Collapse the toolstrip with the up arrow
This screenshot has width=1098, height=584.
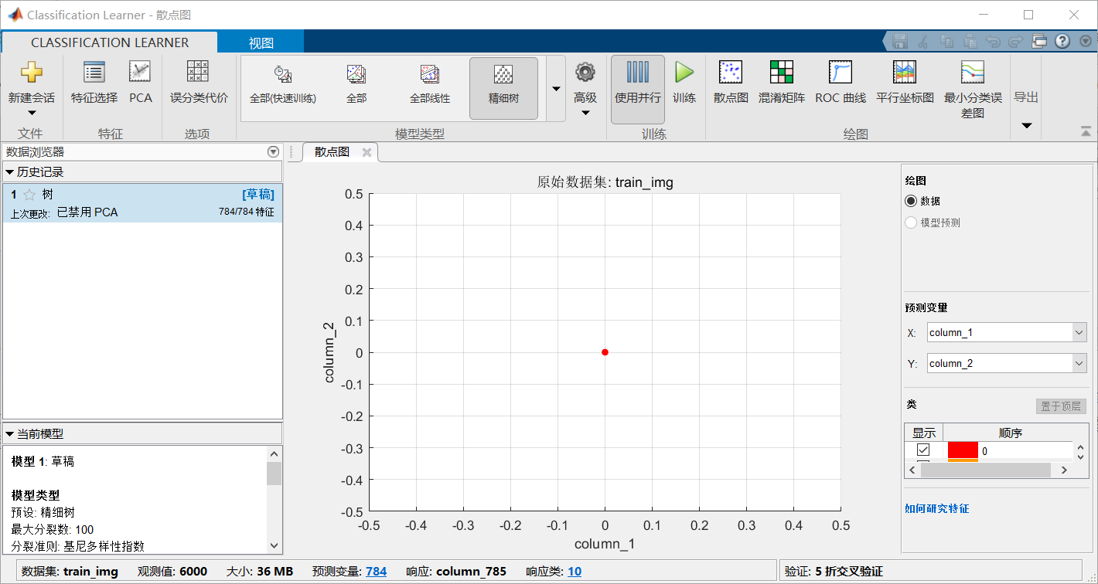tap(1086, 131)
